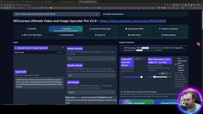Image resolution: width=203 pixels, height=114 pixels.
Task: Switch to Face Restoration tab
Action: 66,35
